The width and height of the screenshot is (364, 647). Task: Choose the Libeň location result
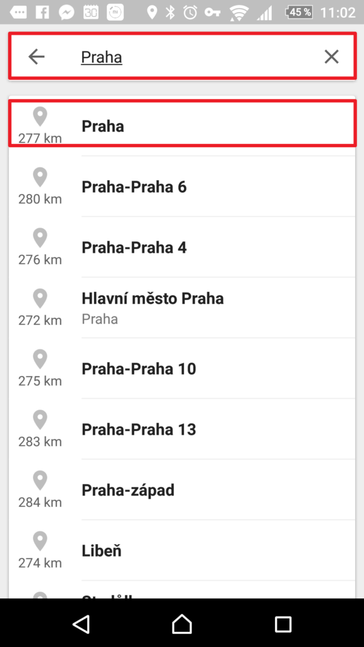[x=182, y=550]
